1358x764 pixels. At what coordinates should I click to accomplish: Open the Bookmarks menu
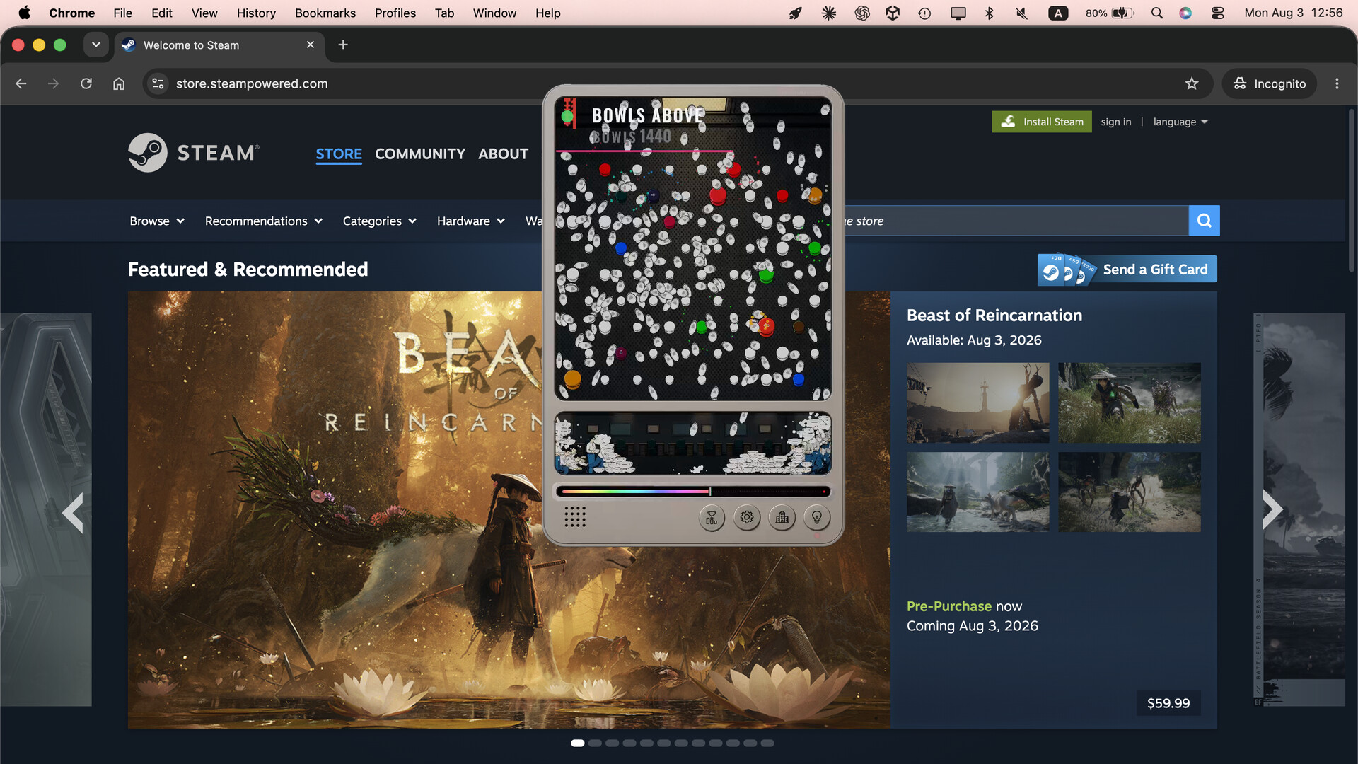pos(325,13)
